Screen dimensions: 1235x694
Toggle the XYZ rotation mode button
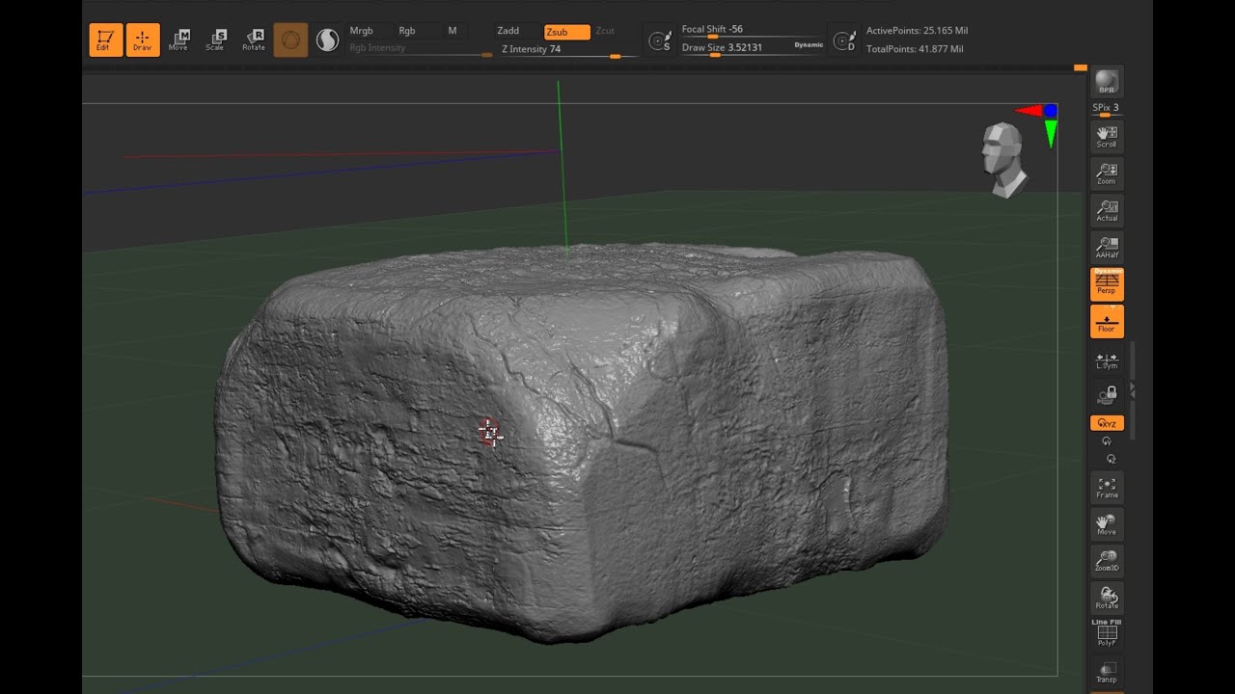[1107, 423]
